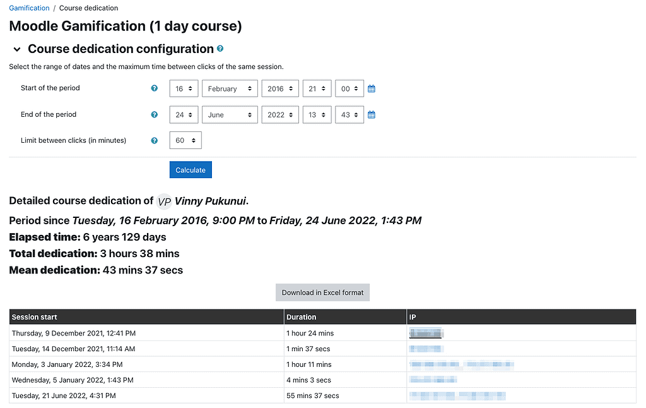Click the VP user avatar icon
646x408 pixels.
tap(164, 201)
